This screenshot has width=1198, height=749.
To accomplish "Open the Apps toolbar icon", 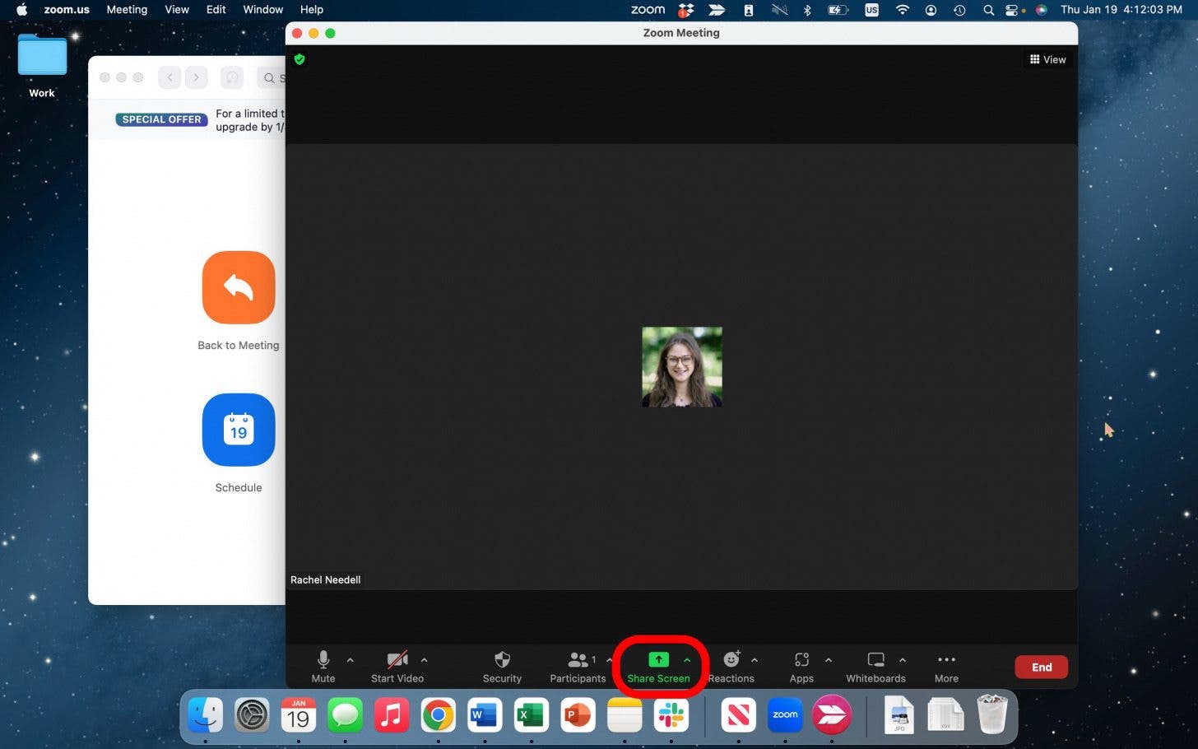I will click(x=801, y=660).
